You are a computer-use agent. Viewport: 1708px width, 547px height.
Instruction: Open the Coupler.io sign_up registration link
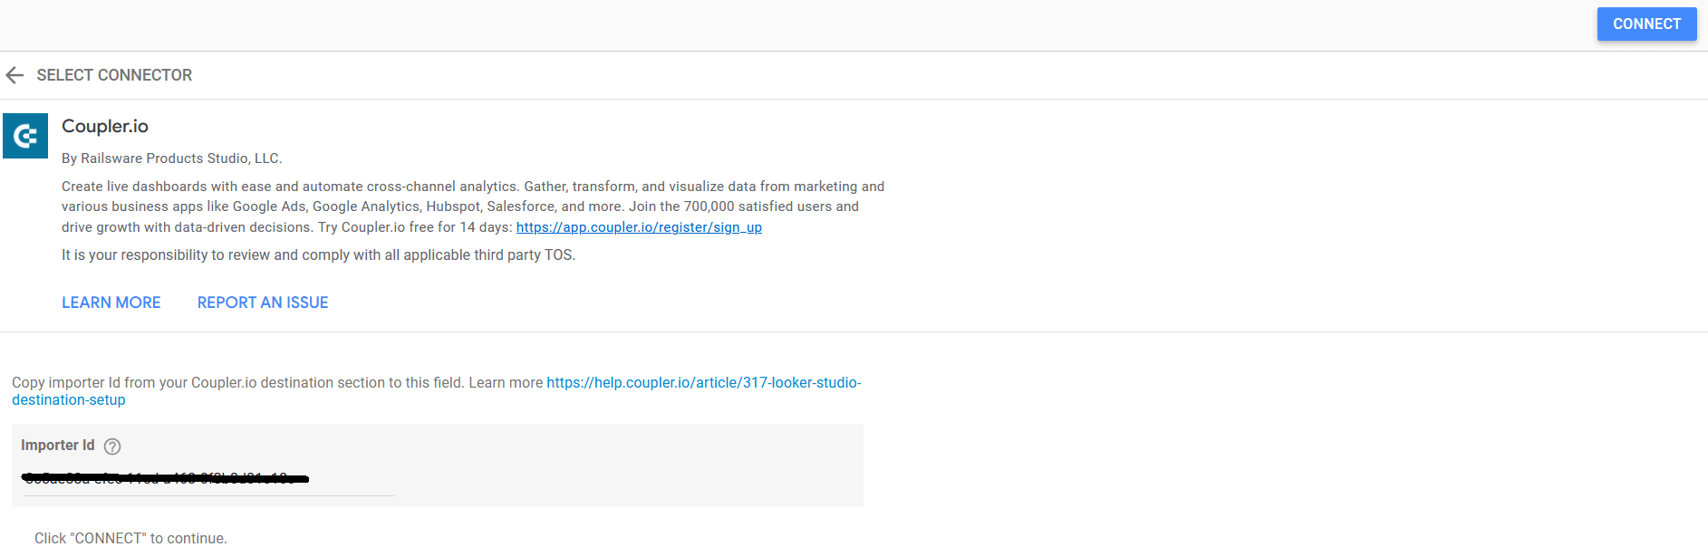(639, 227)
